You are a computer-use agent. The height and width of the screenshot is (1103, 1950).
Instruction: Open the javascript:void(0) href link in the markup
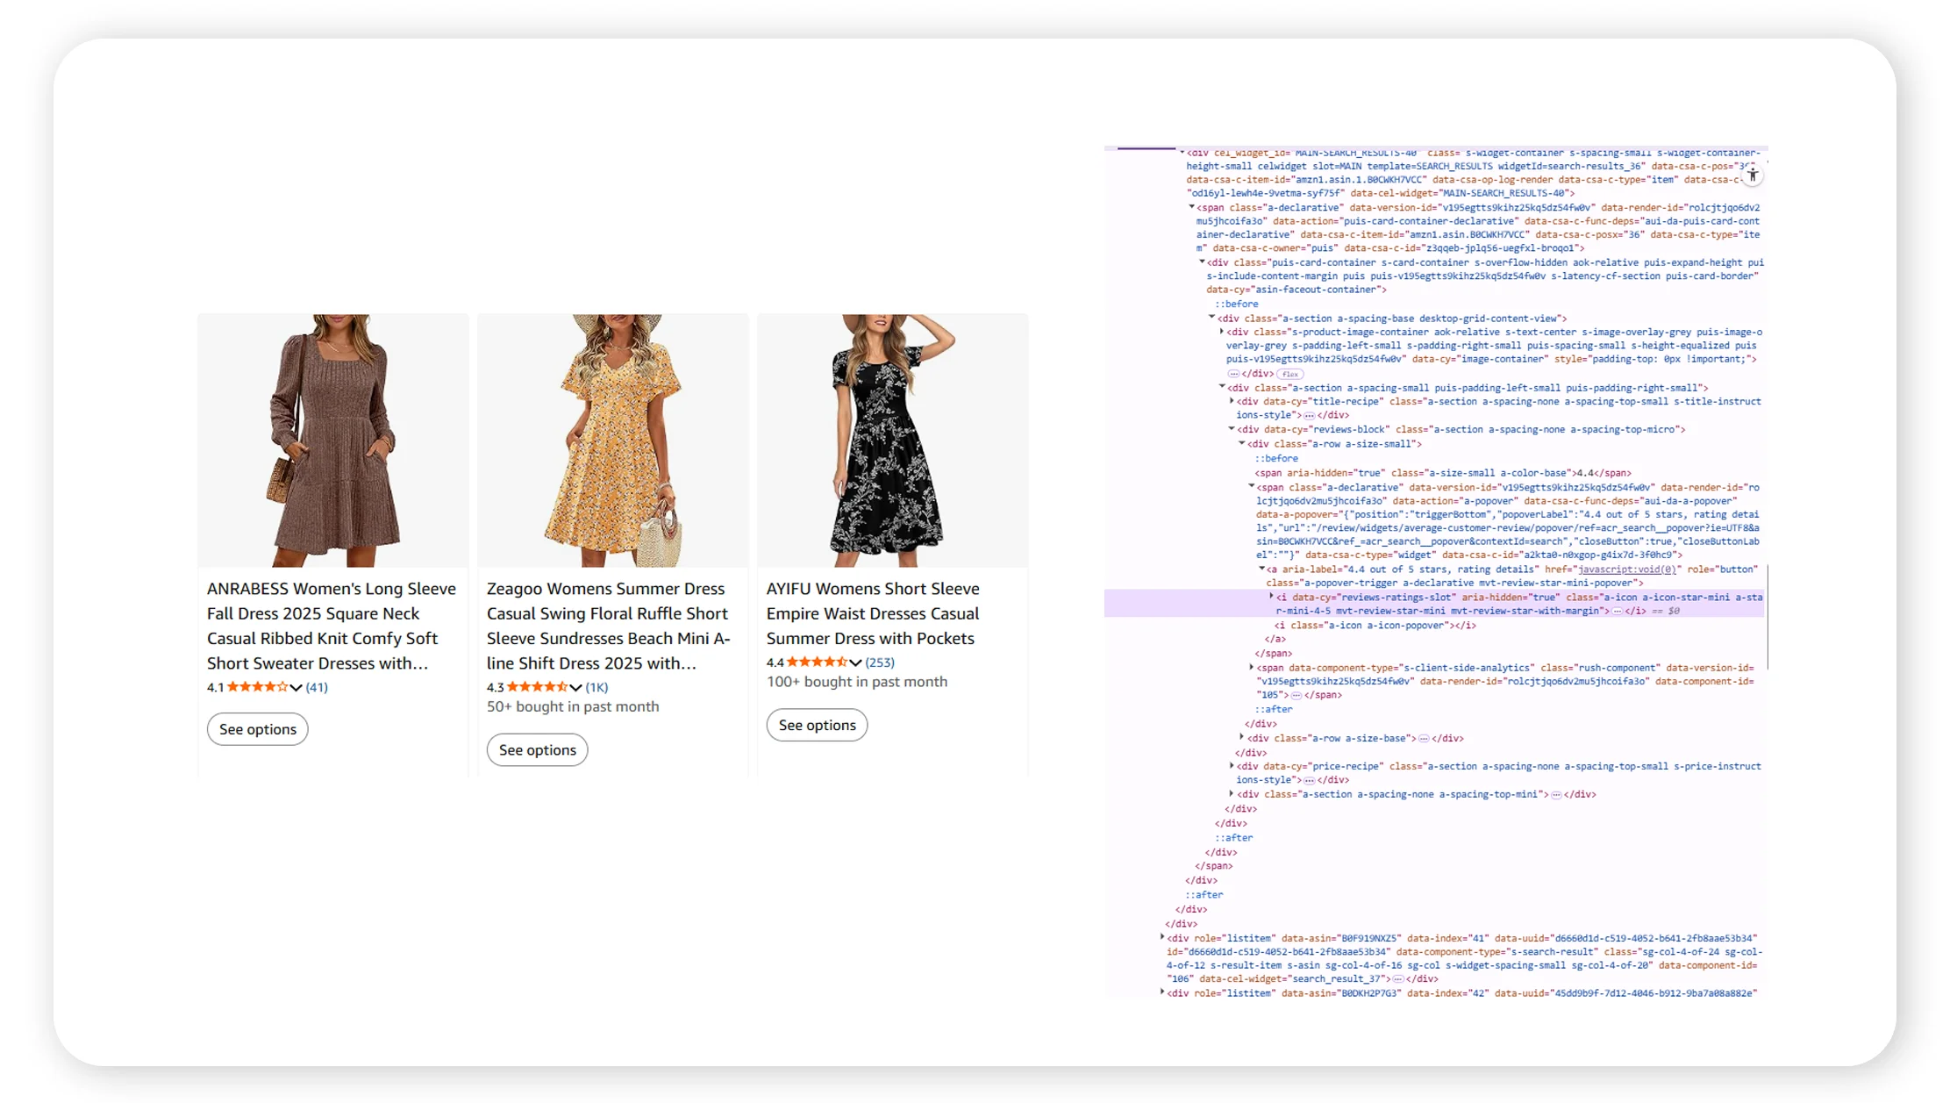[x=1626, y=569]
